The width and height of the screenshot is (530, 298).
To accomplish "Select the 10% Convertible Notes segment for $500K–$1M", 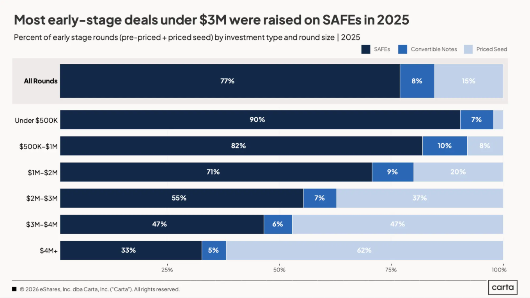I will [x=445, y=146].
